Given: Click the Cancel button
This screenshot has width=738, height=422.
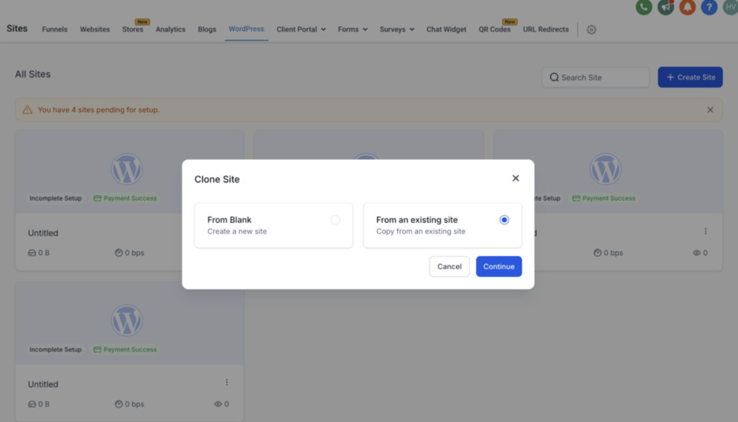Looking at the screenshot, I should pos(449,266).
